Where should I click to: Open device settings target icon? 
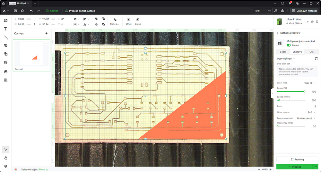click(x=312, y=22)
